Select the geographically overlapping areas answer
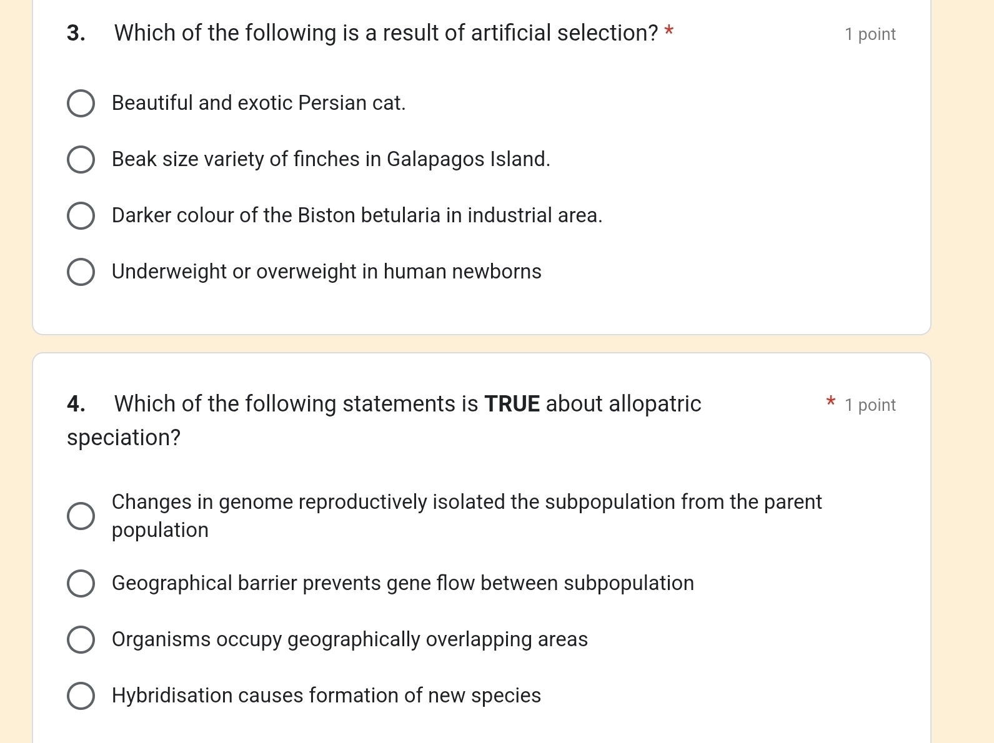994x743 pixels. [x=81, y=639]
